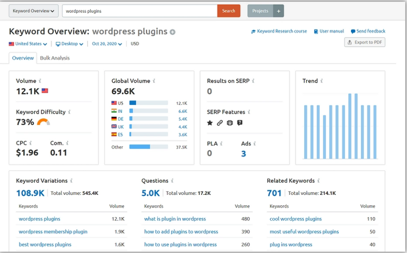Open wordpress plugins in the Keyword Variations list
The image size is (407, 253).
(40, 219)
